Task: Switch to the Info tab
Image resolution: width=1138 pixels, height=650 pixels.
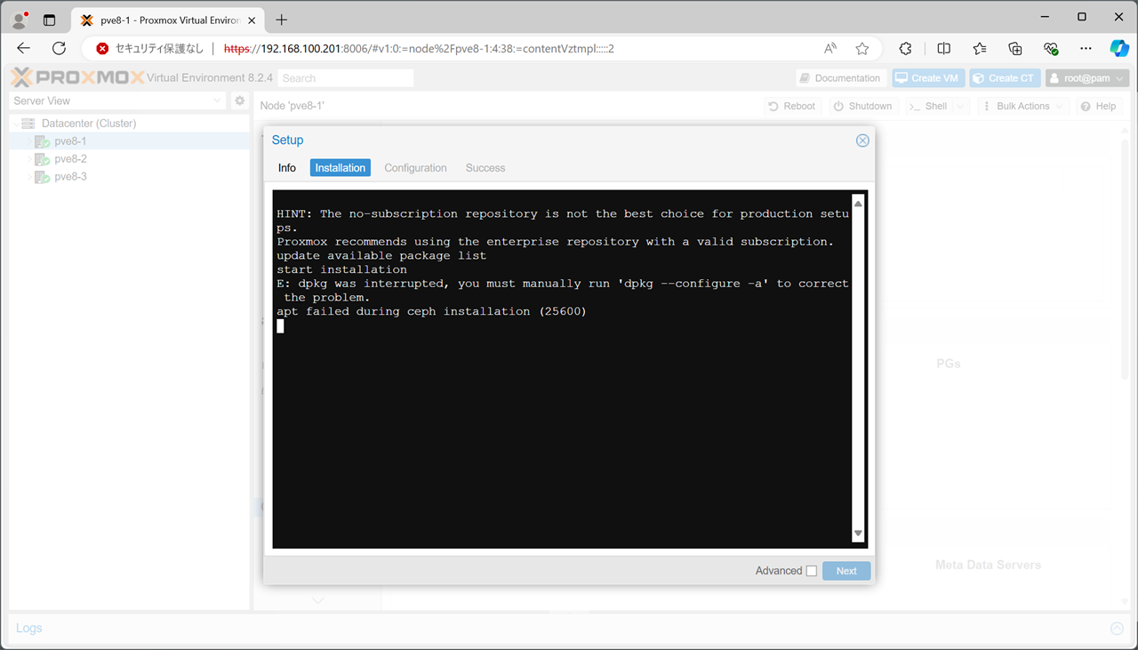Action: [287, 168]
